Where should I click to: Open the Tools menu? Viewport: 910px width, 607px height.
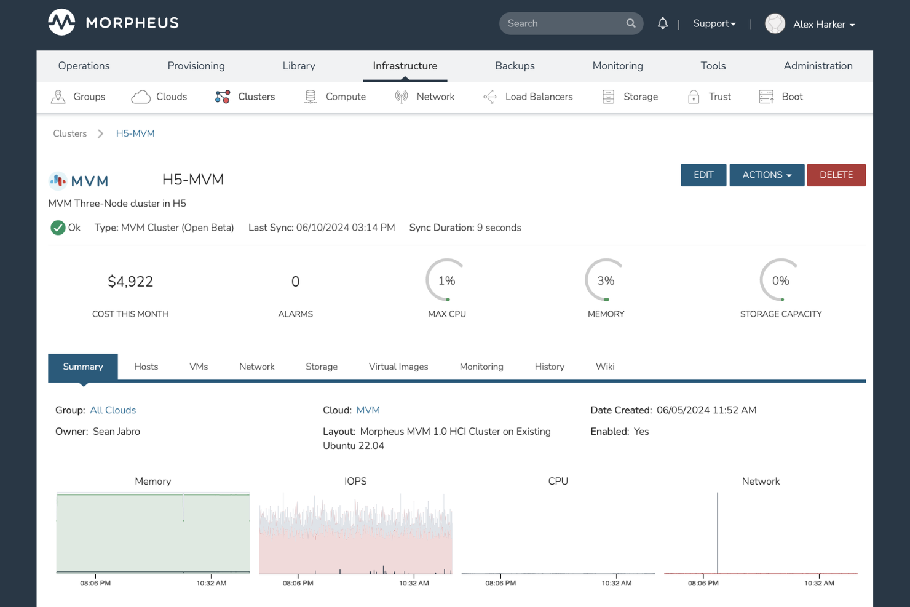pos(713,66)
